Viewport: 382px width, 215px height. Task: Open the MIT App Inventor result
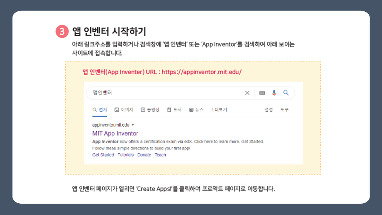(115, 133)
